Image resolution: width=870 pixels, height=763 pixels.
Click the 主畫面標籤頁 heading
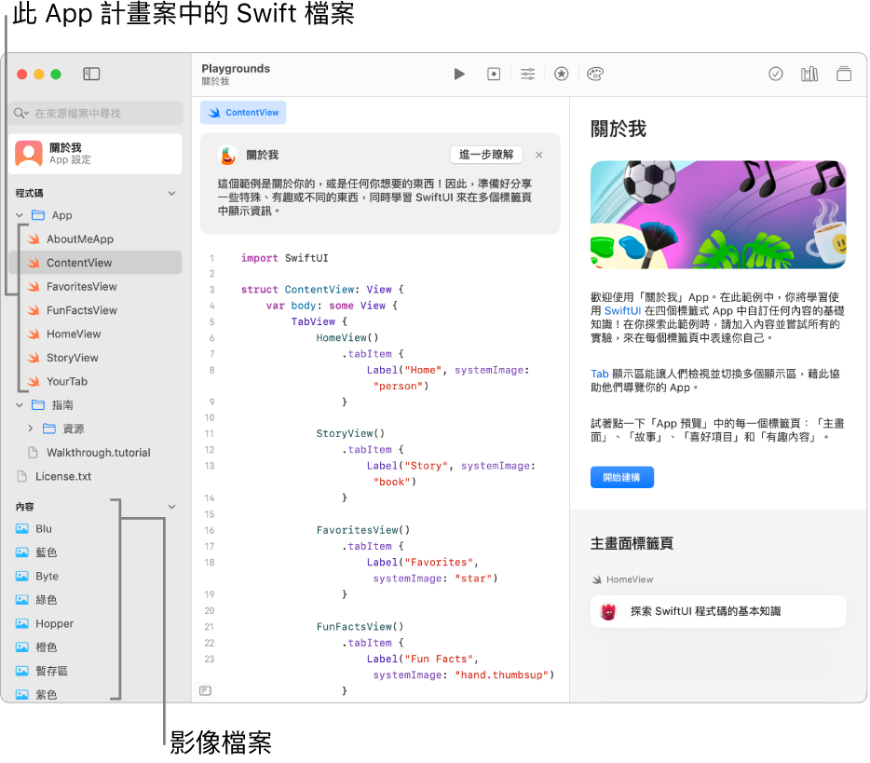pos(632,543)
